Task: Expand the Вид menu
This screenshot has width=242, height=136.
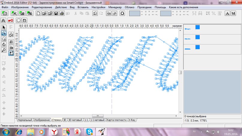Action: [72, 7]
